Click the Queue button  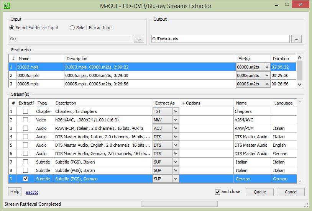(259, 192)
